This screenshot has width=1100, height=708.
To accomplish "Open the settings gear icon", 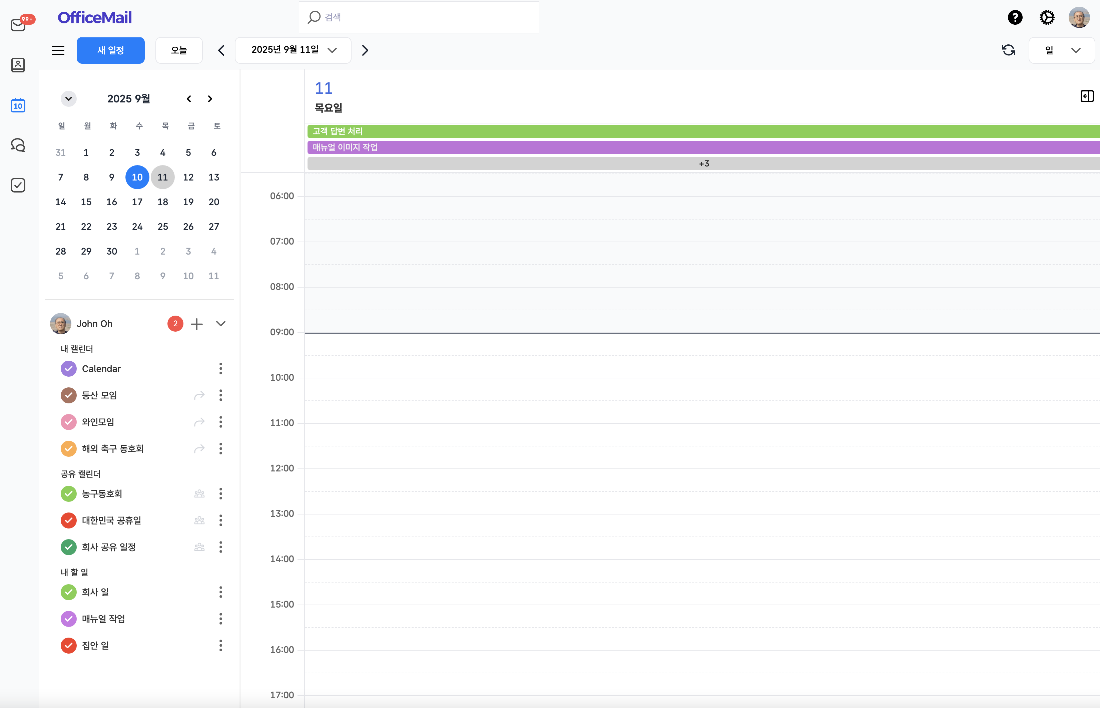I will (1047, 17).
